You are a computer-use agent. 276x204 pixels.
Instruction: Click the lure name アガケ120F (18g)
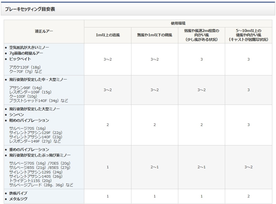25,67
